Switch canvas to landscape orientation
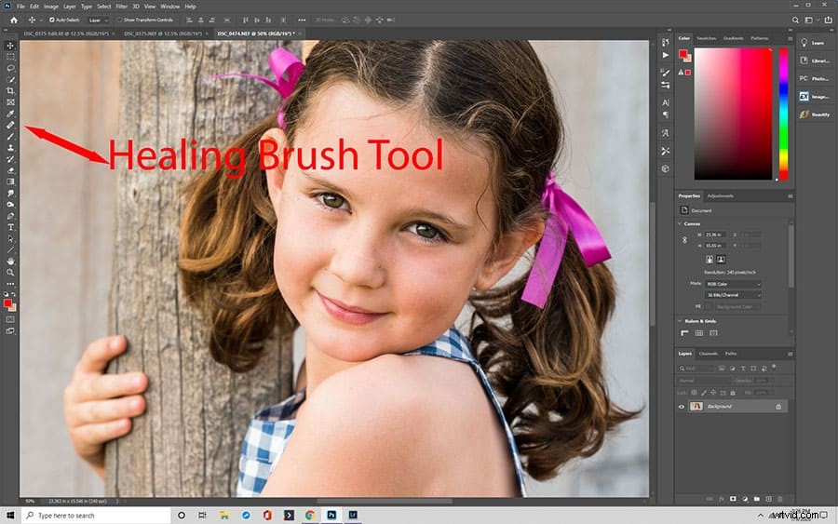Viewport: 838px width, 524px height. pyautogui.click(x=721, y=259)
